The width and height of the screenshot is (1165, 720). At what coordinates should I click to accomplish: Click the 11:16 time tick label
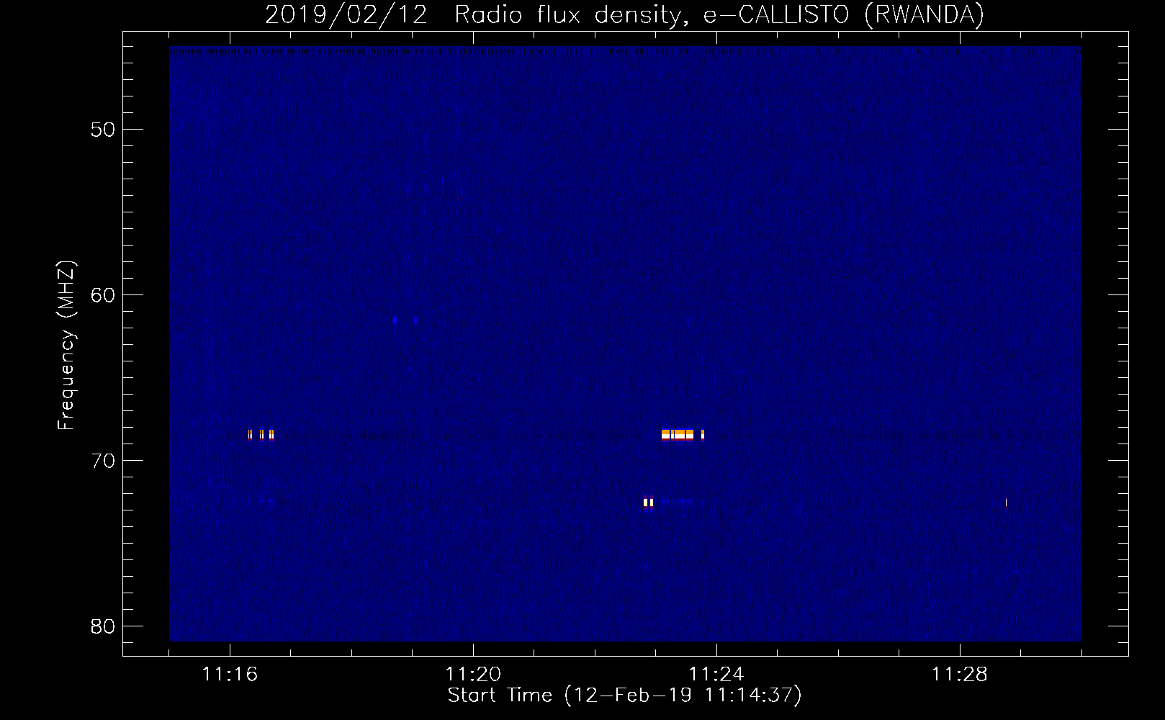(230, 674)
